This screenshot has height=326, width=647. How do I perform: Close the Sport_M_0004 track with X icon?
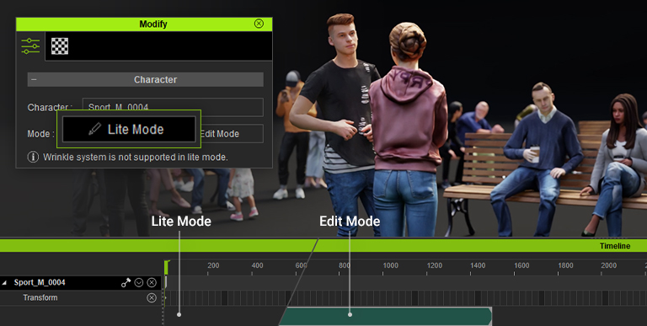click(152, 283)
